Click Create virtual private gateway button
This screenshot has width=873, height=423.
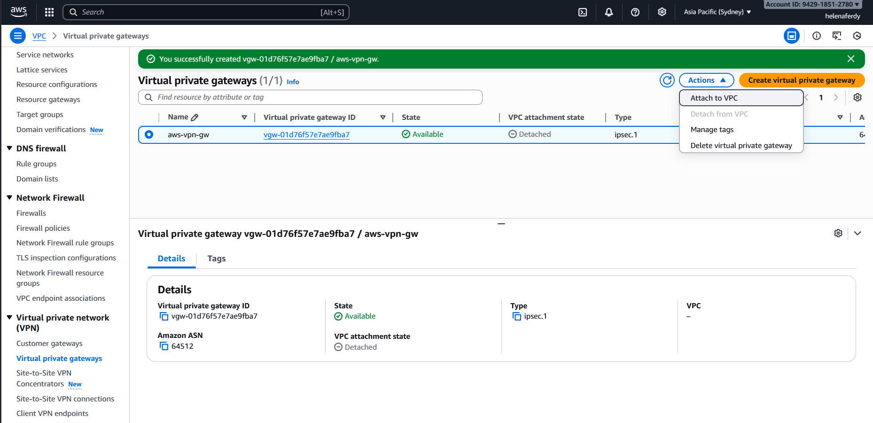click(802, 80)
